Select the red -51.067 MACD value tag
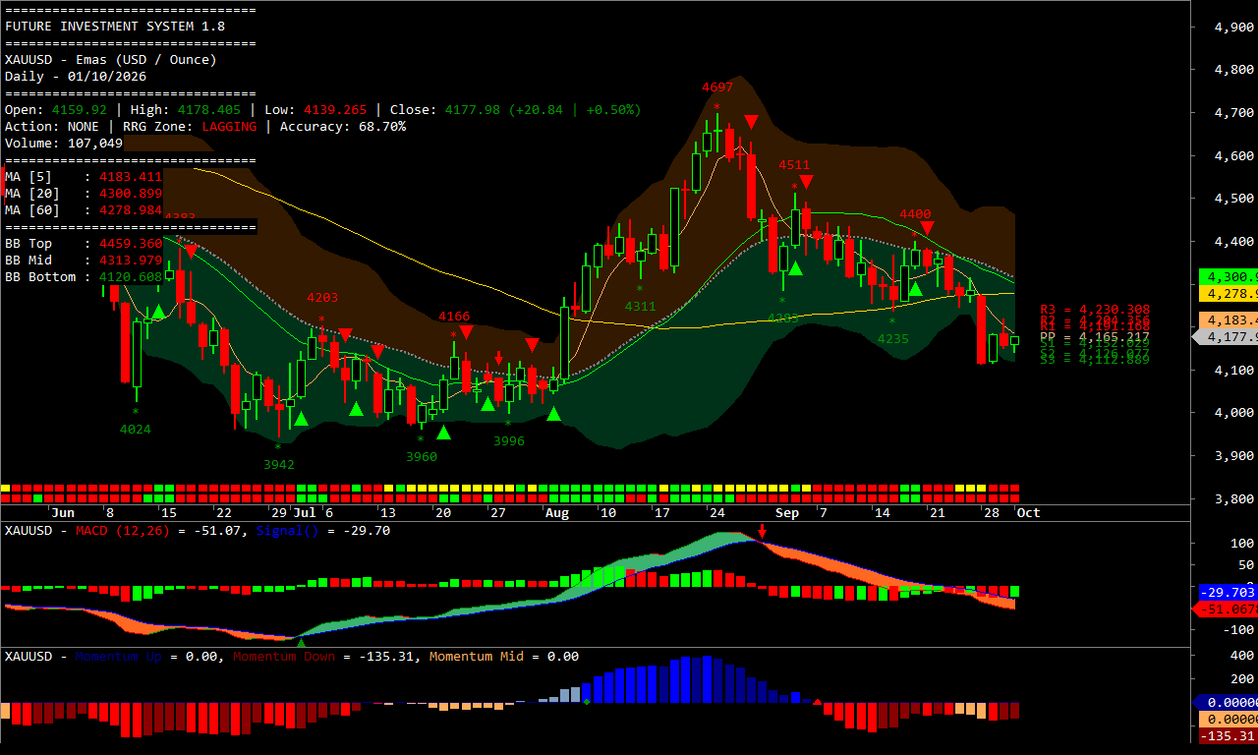Image resolution: width=1258 pixels, height=755 pixels. coord(1226,610)
